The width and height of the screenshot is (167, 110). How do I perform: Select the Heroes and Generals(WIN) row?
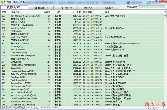click(82, 71)
